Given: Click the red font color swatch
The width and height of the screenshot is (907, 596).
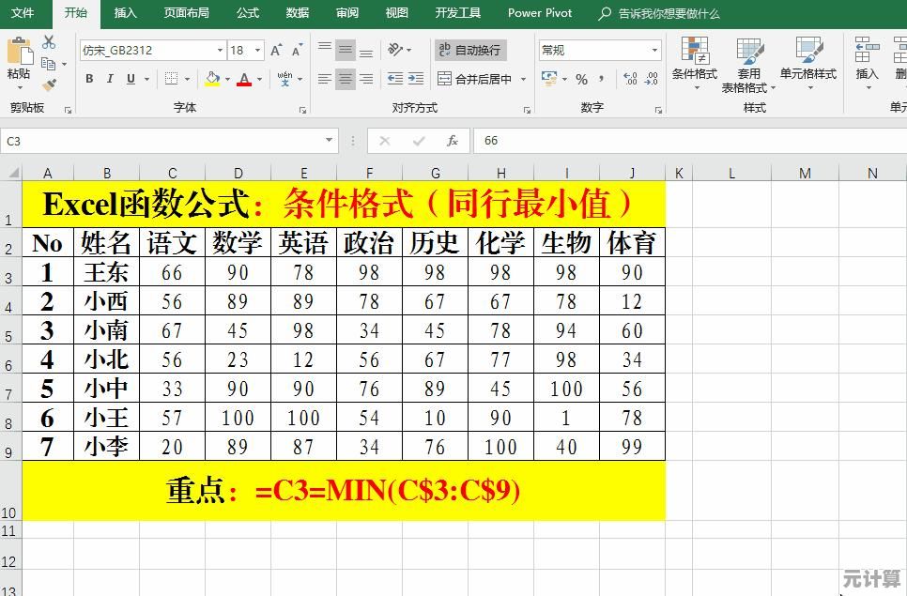Looking at the screenshot, I should [x=244, y=80].
